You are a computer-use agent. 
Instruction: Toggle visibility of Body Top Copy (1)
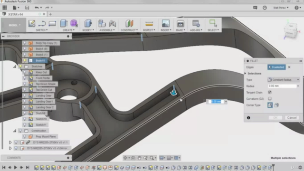click(x=25, y=43)
